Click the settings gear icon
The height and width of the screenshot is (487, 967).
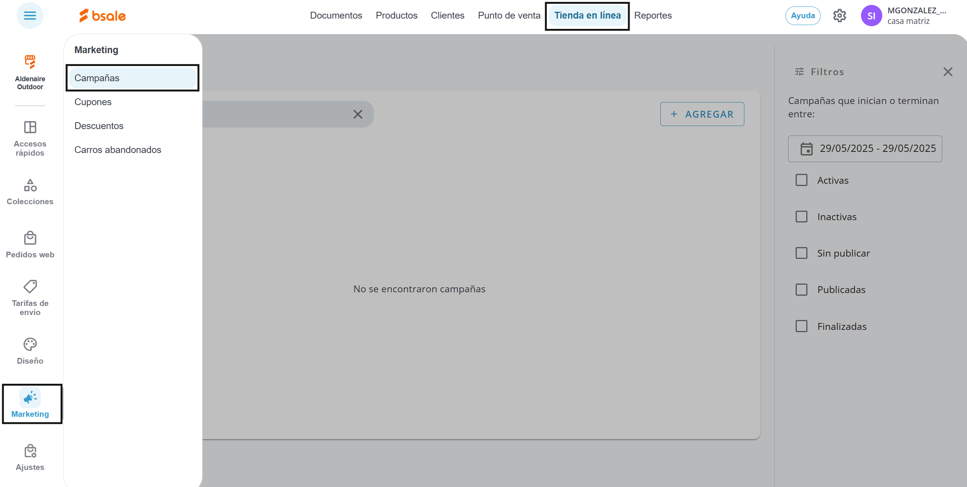point(839,16)
